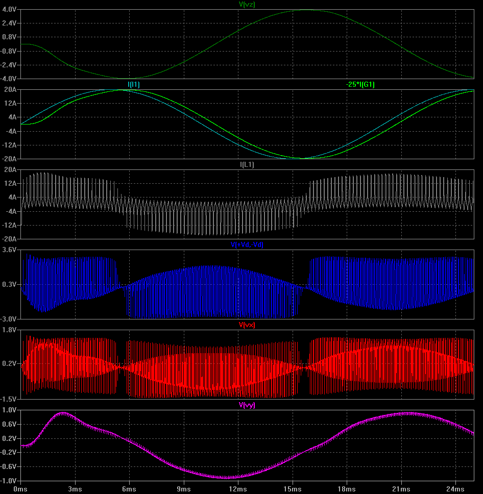Click the V(vy) trace label
483x494 pixels.
coord(247,405)
